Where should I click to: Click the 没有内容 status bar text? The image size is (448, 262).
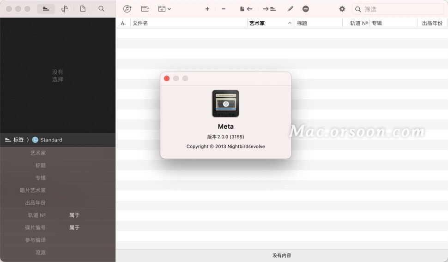[x=282, y=256]
